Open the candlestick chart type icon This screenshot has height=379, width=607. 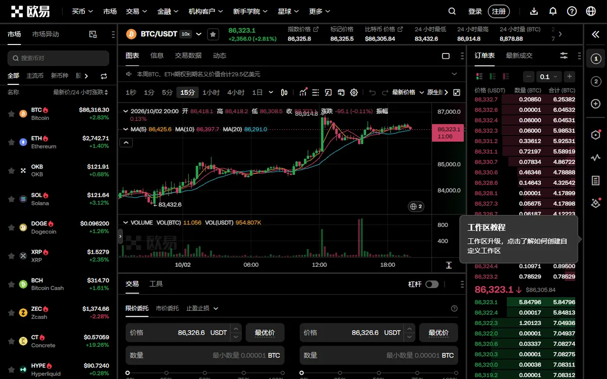click(x=284, y=92)
